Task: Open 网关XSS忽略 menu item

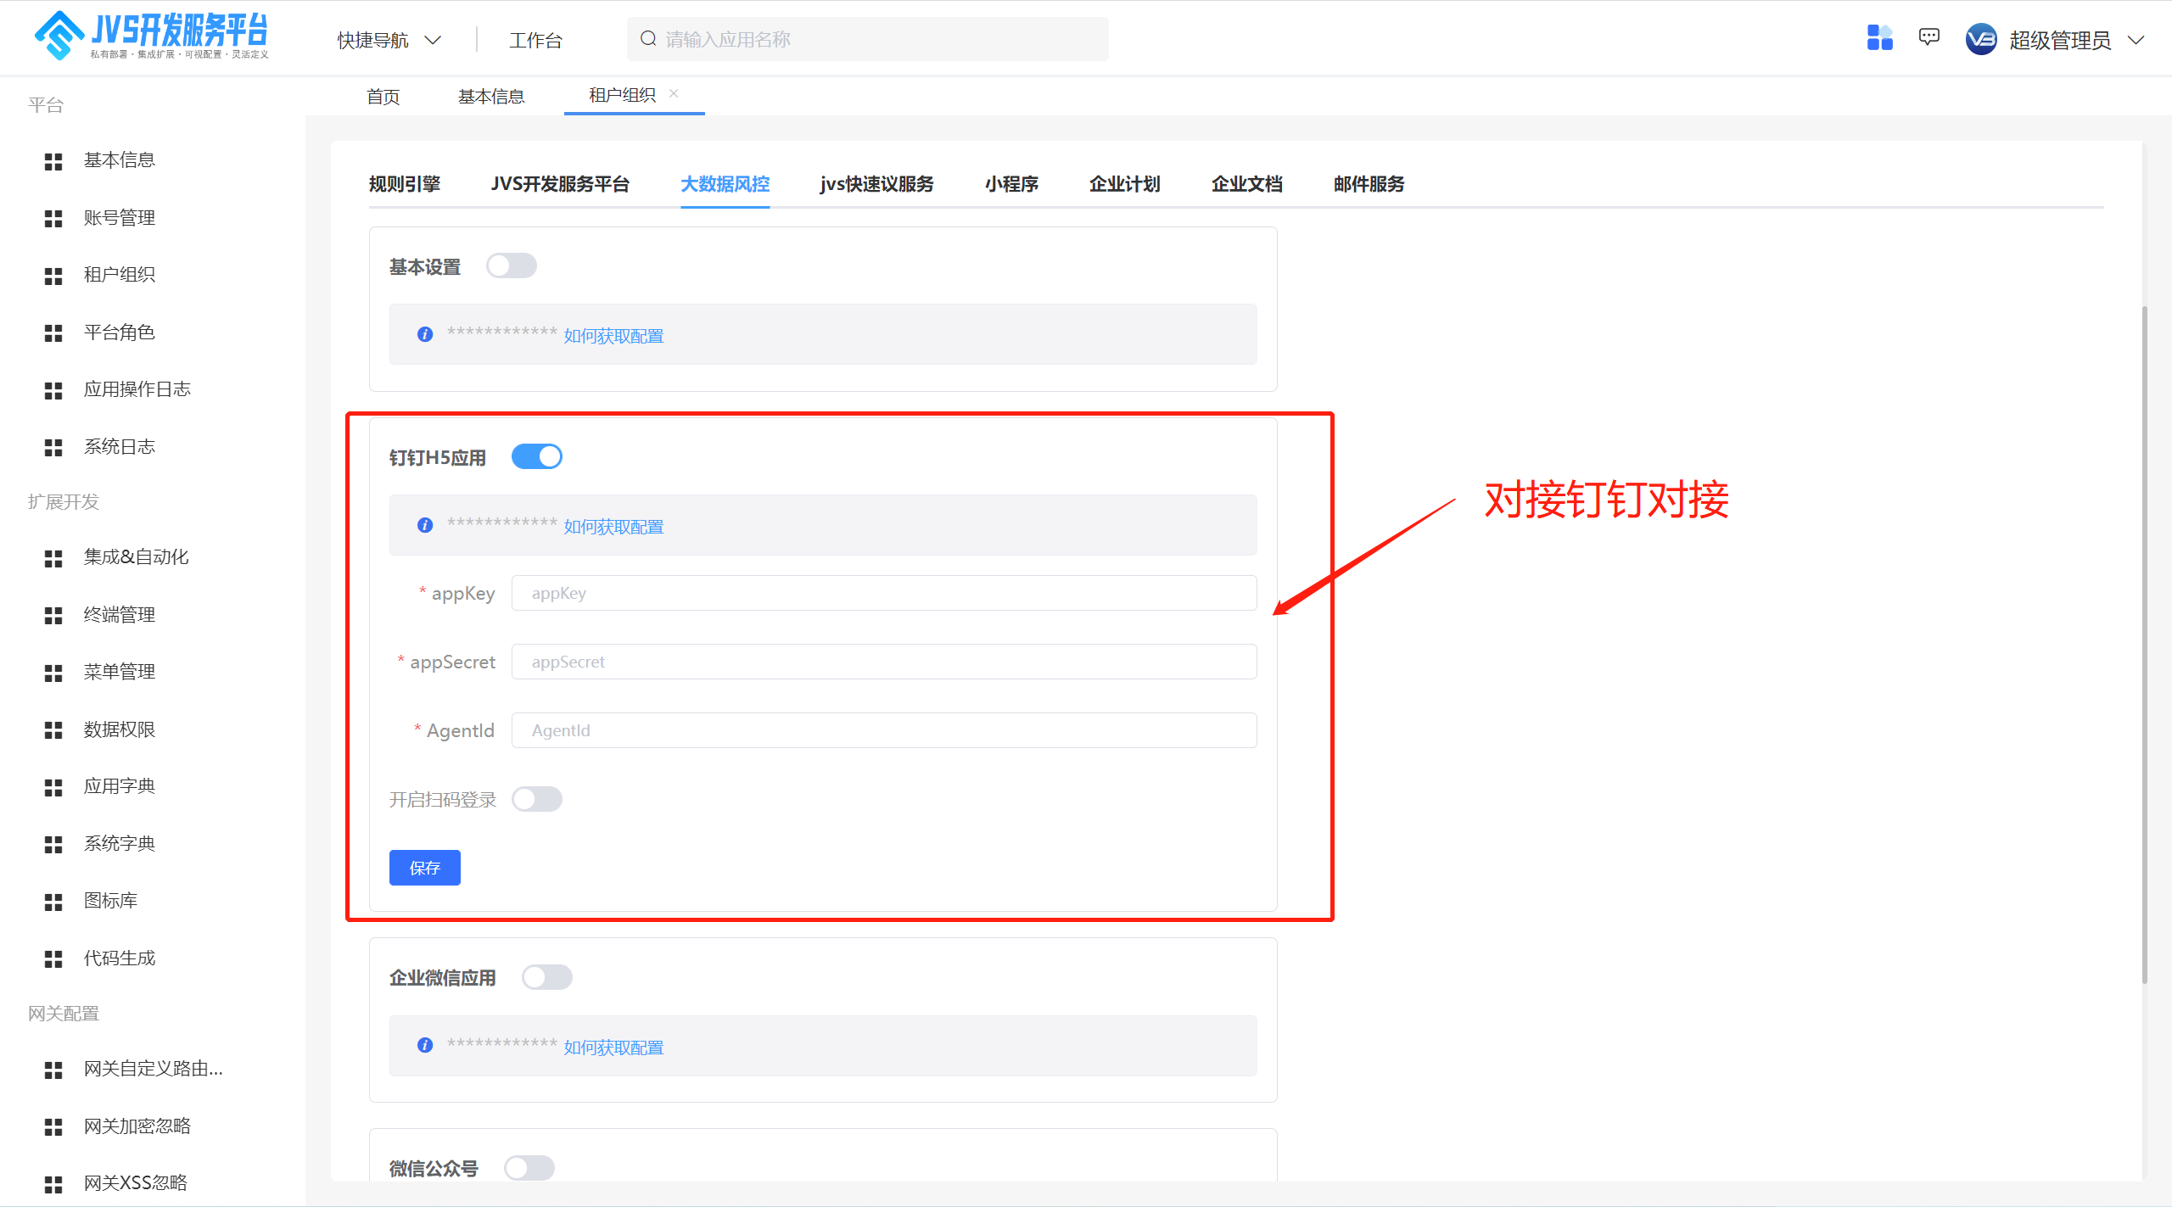Action: pos(136,1183)
